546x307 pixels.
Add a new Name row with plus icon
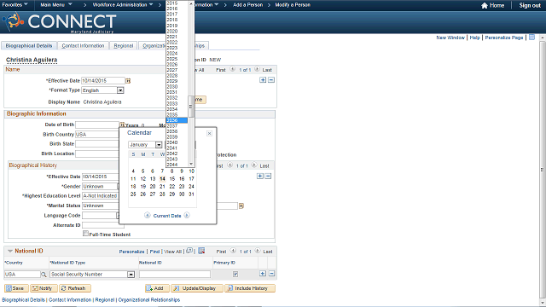click(263, 80)
